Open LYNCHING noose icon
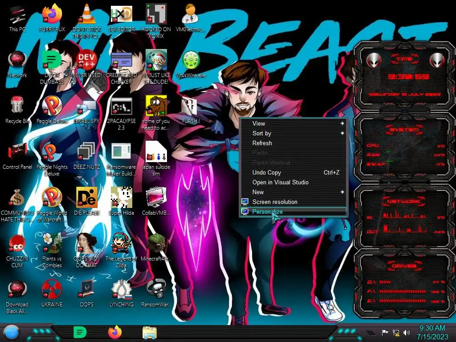 [x=122, y=293]
